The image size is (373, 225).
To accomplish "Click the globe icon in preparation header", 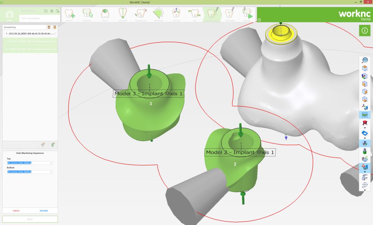I will [x=51, y=11].
